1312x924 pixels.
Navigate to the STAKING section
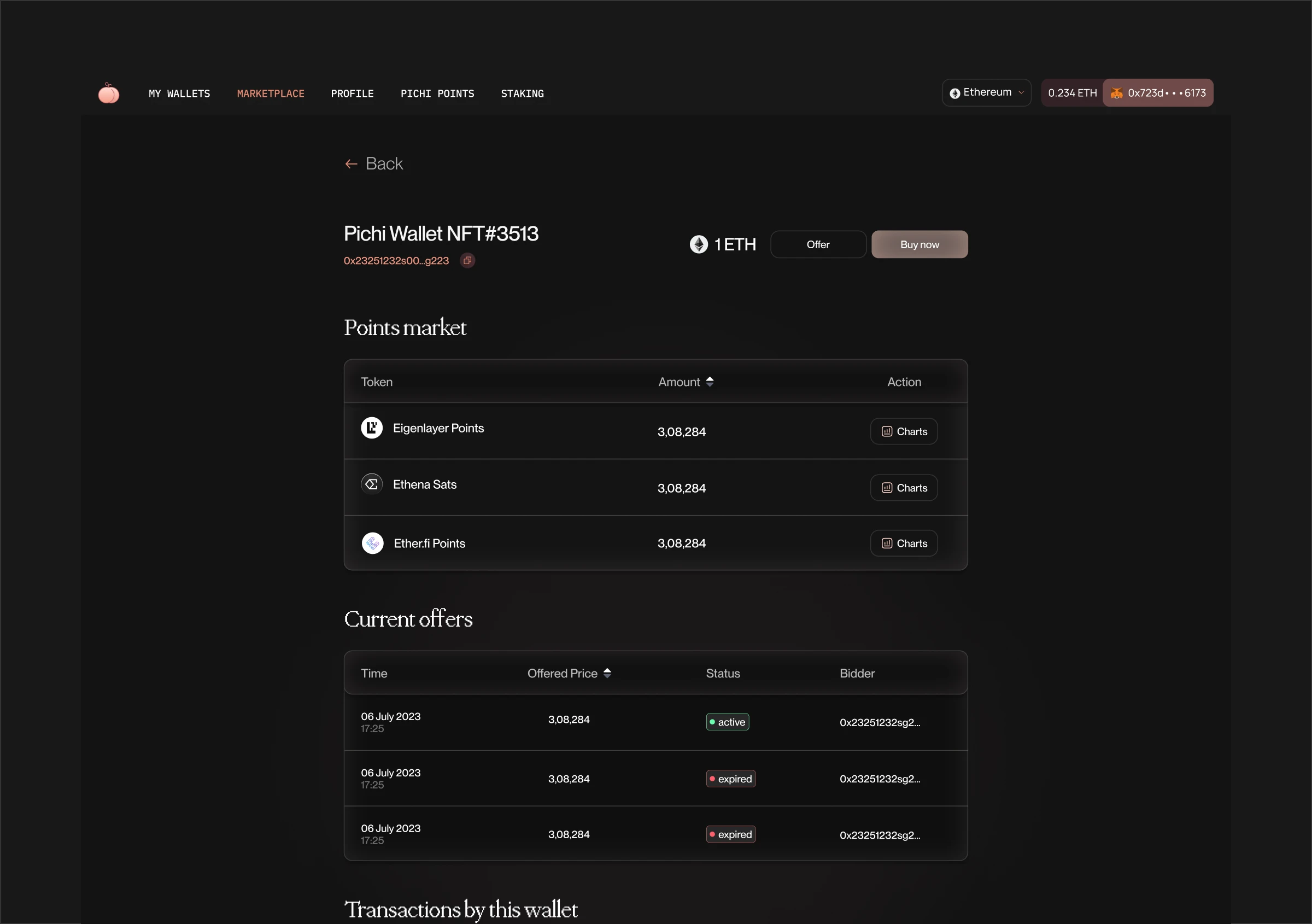pyautogui.click(x=522, y=93)
